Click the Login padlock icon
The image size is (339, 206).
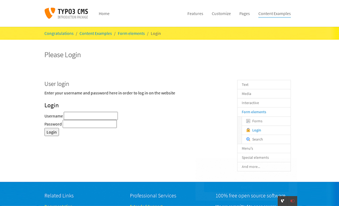click(248, 130)
